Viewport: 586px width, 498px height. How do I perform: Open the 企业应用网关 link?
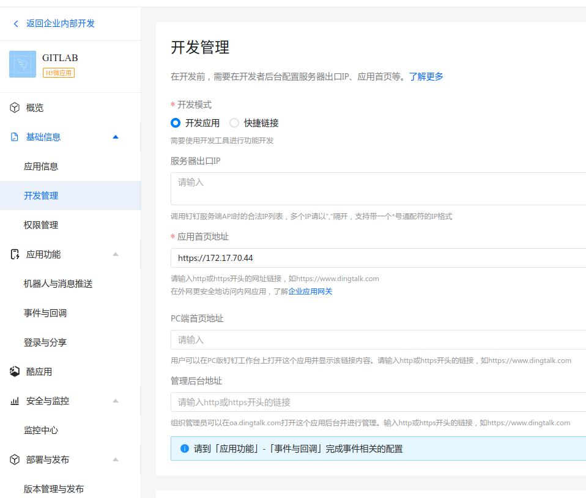[x=310, y=291]
